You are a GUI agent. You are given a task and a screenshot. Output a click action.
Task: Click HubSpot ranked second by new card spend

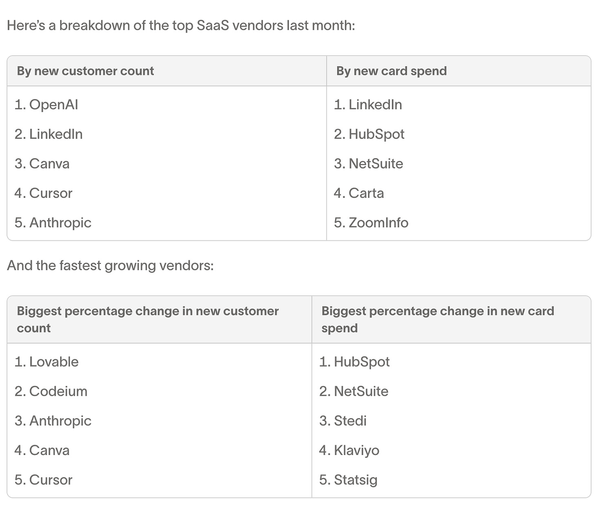369,134
